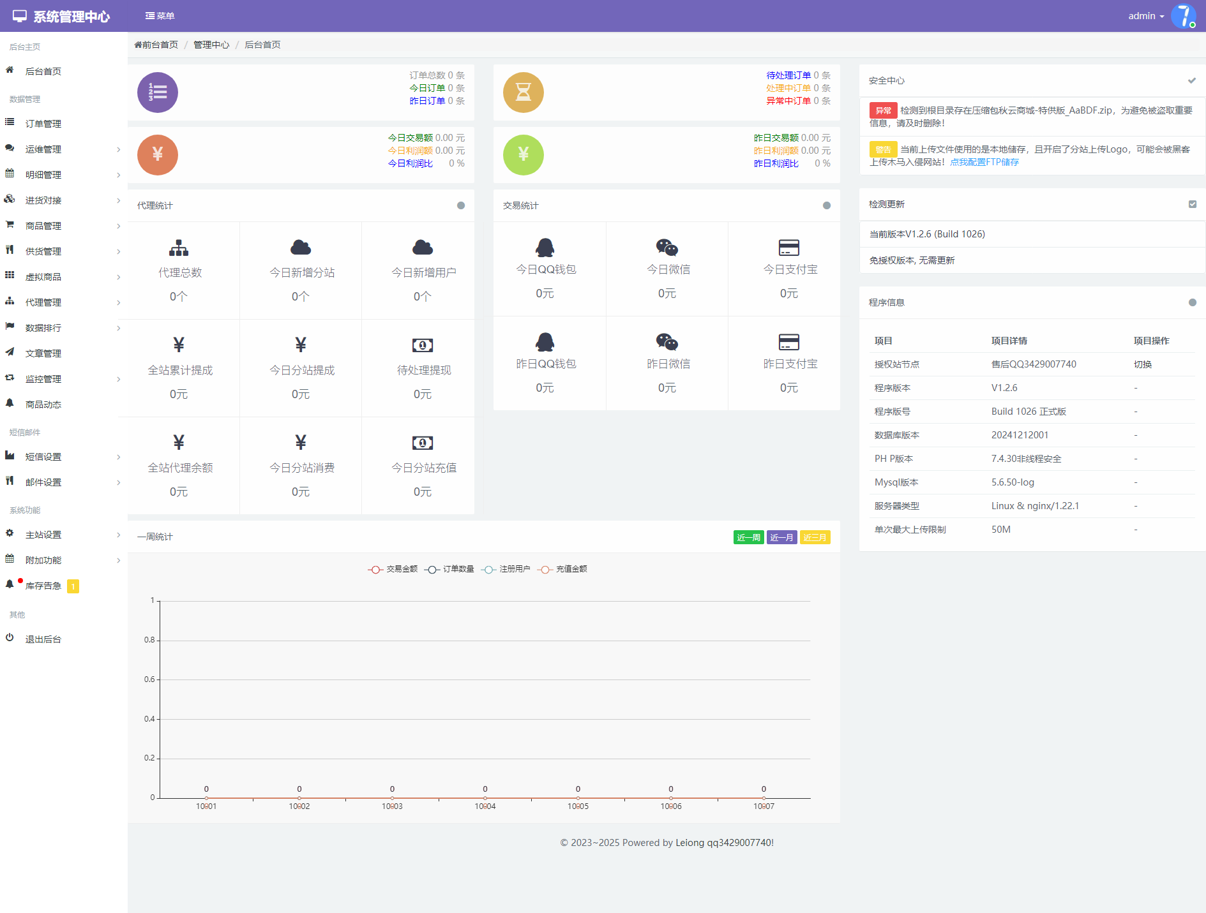Click the 菜单 toggle in top bar
1206x913 pixels.
[x=160, y=16]
